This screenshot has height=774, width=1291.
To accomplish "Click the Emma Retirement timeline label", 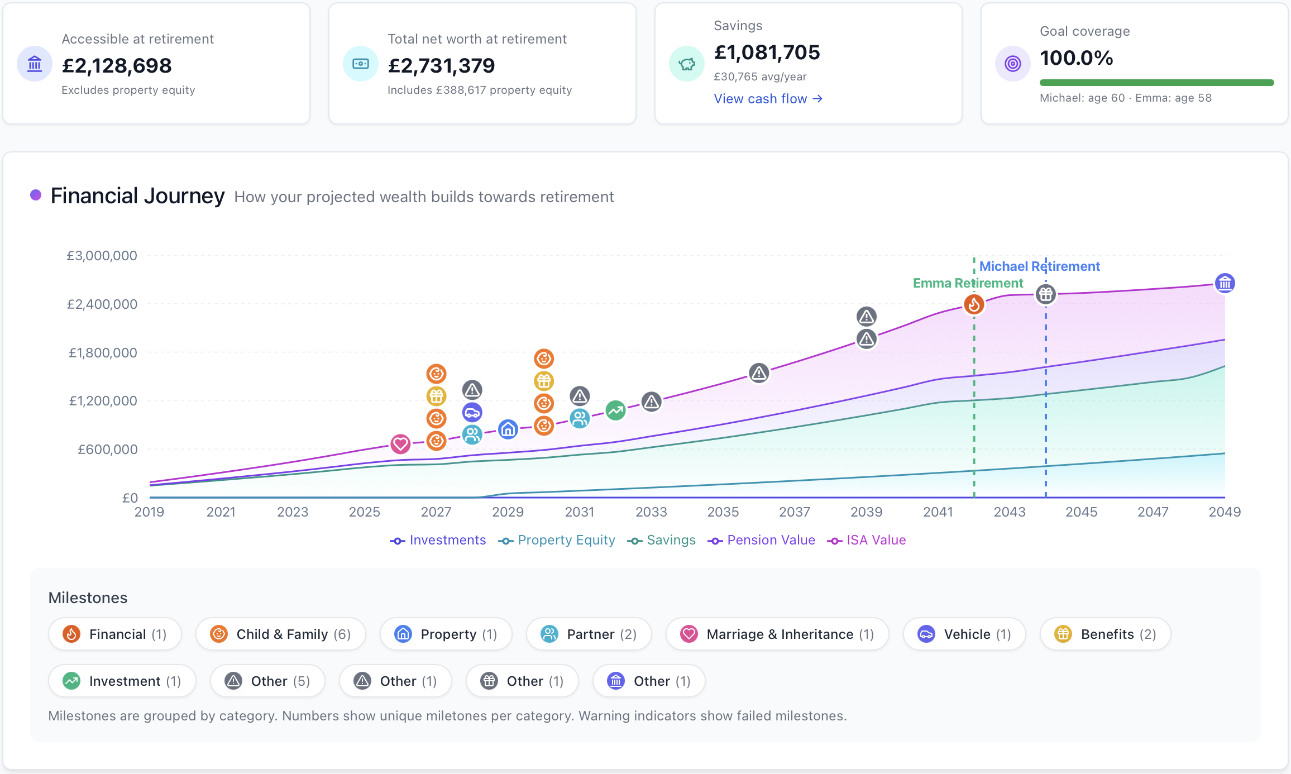I will pos(968,283).
